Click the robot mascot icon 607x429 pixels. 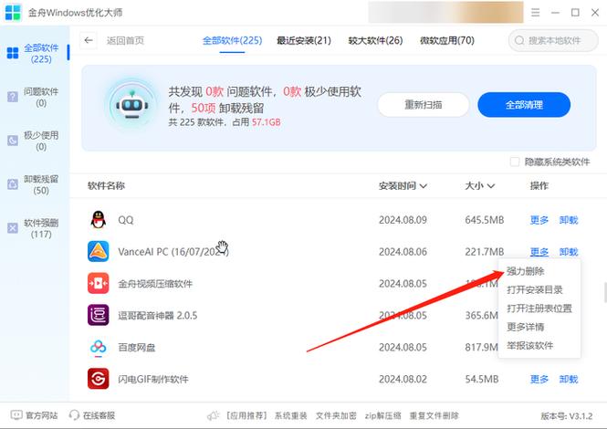[x=132, y=105]
